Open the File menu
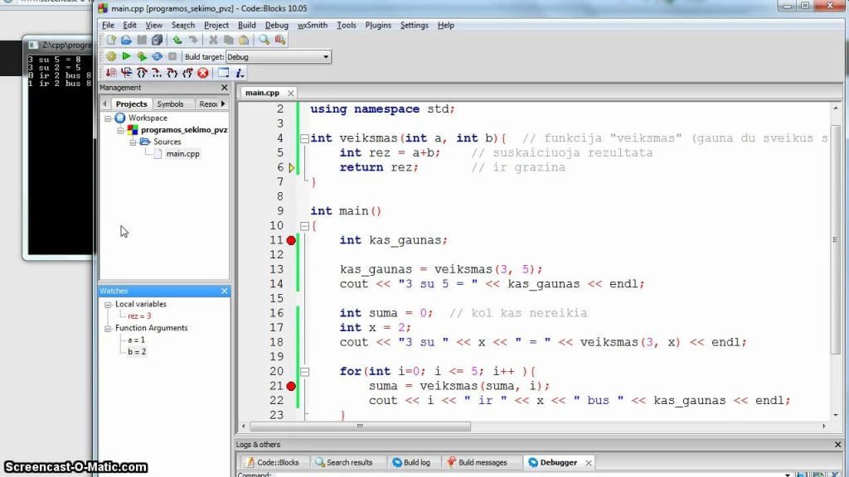 [x=108, y=26]
